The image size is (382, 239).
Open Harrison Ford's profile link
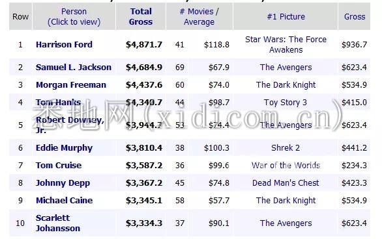click(64, 45)
